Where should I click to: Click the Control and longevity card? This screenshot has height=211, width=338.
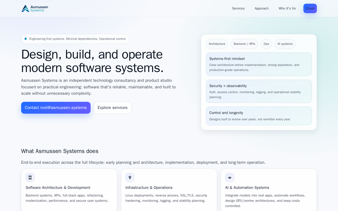pos(259,116)
